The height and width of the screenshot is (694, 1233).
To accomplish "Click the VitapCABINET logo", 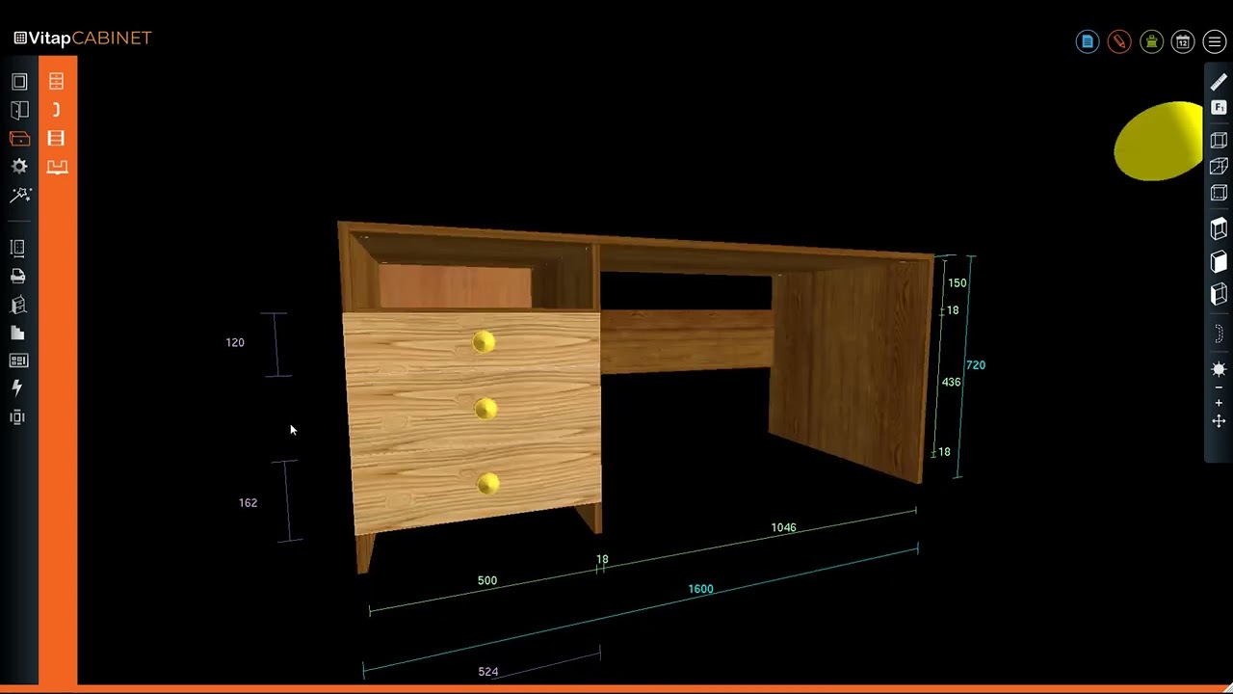I will click(83, 39).
